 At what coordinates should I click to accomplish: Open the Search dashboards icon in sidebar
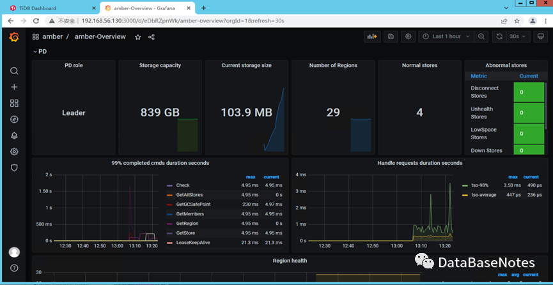point(14,71)
